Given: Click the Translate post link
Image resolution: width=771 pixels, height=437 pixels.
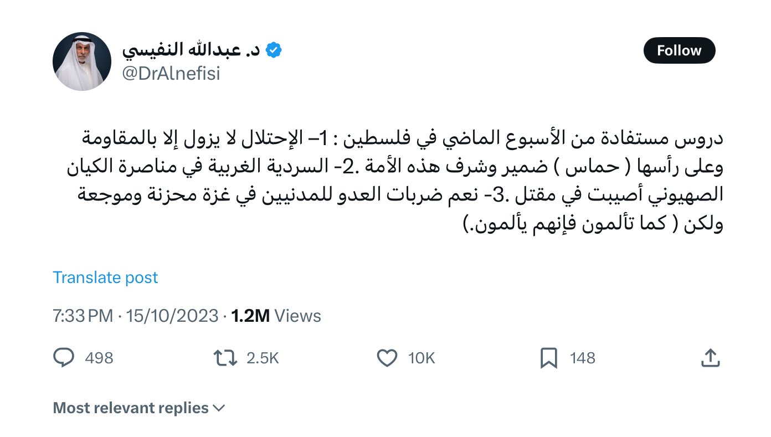Looking at the screenshot, I should [x=105, y=277].
